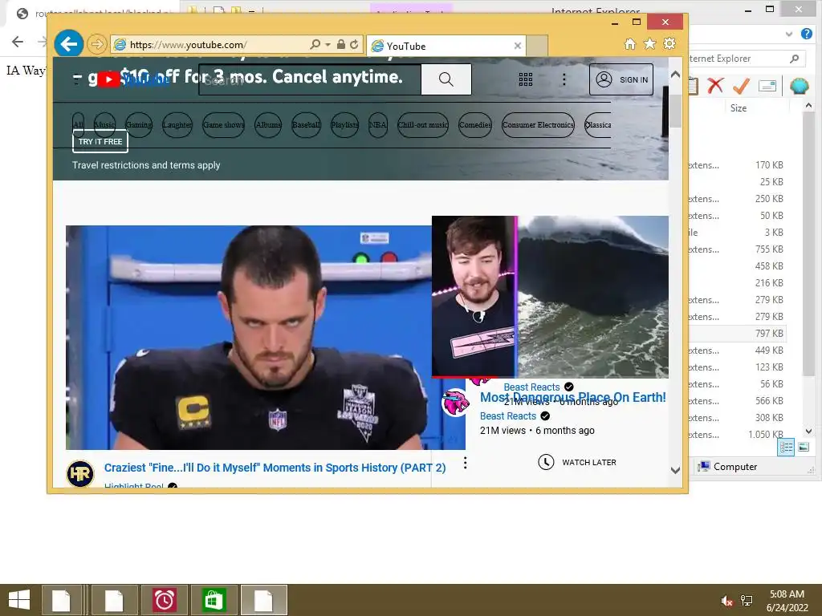Screen dimensions: 822x616
Task: Click the orange checkmark icon in Explorer window
Action: pyautogui.click(x=741, y=85)
